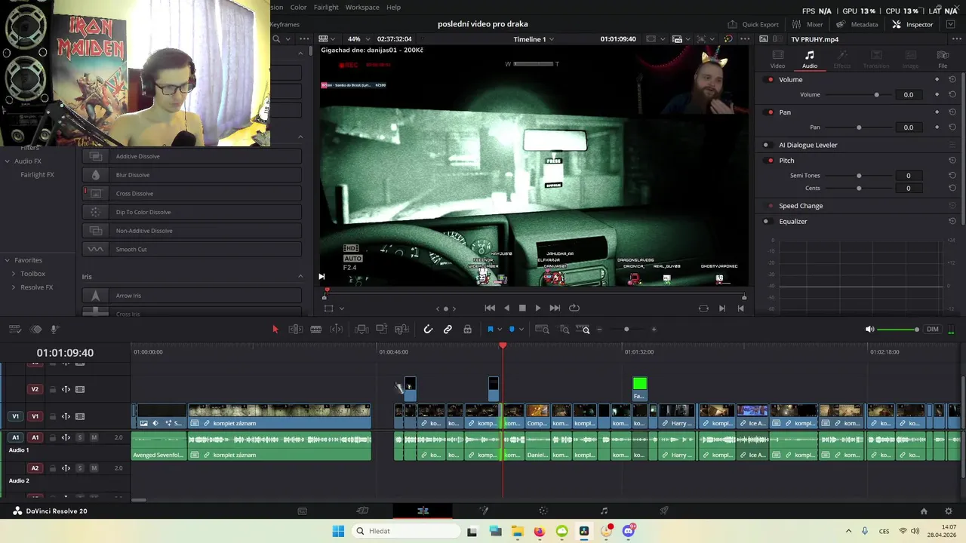This screenshot has height=543, width=966.
Task: Adjust the timeline zoom slider
Action: (626, 330)
